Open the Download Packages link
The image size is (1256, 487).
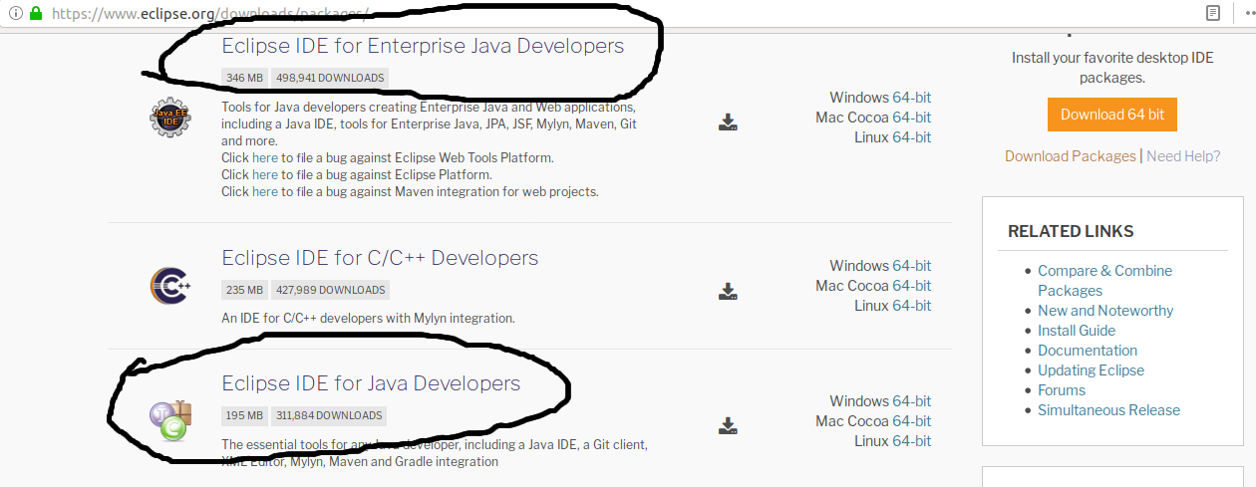[1070, 156]
